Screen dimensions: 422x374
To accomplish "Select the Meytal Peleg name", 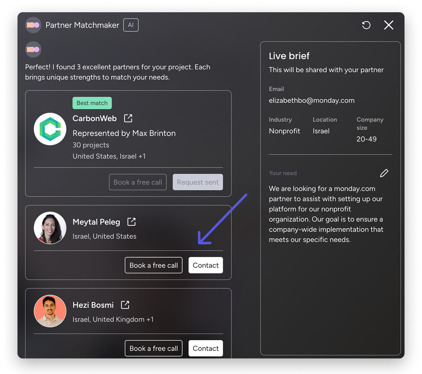I will click(x=96, y=222).
